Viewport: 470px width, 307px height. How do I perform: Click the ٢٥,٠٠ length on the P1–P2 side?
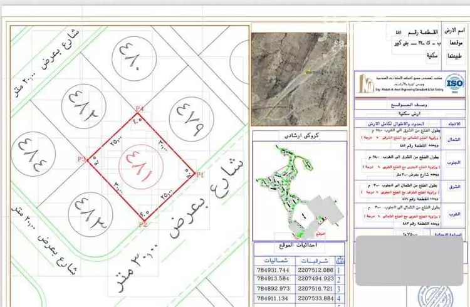click(x=167, y=195)
